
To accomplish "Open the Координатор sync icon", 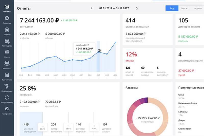I will coord(7,98).
